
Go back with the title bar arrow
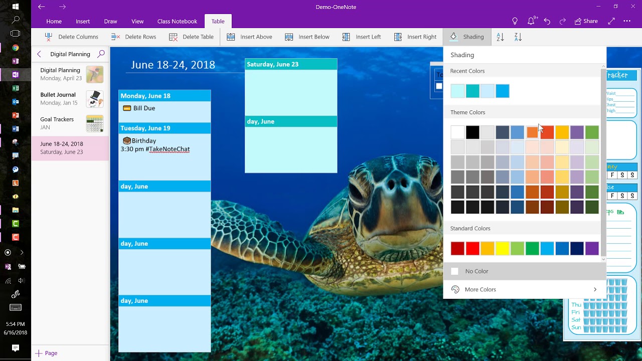pyautogui.click(x=41, y=7)
